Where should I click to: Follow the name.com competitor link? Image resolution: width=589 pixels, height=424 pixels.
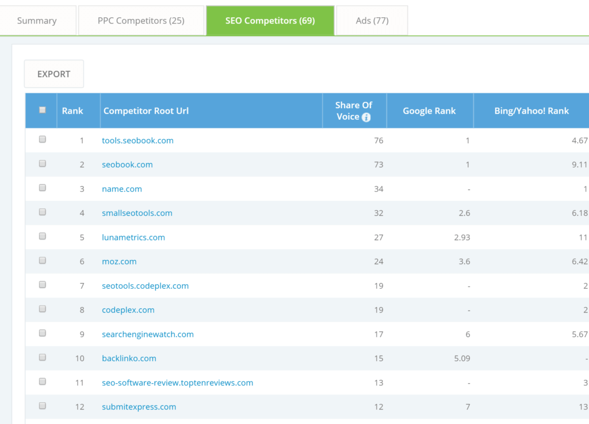tap(122, 189)
